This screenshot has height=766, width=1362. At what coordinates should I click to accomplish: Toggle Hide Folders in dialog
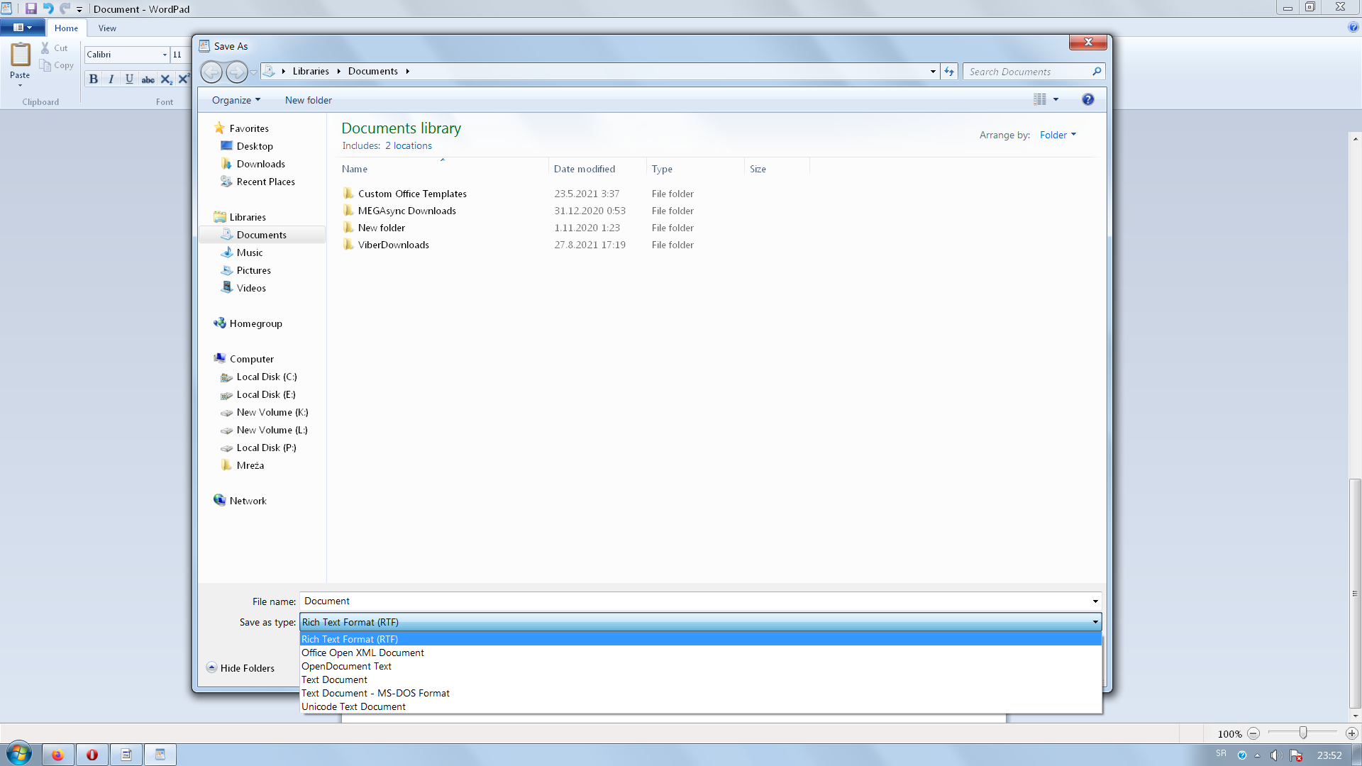pyautogui.click(x=240, y=668)
